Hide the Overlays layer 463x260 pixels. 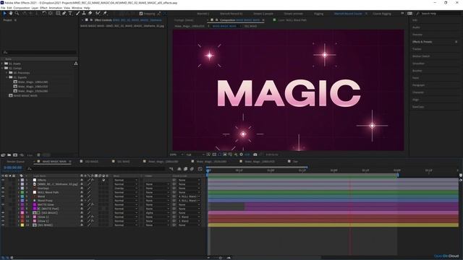[3, 188]
